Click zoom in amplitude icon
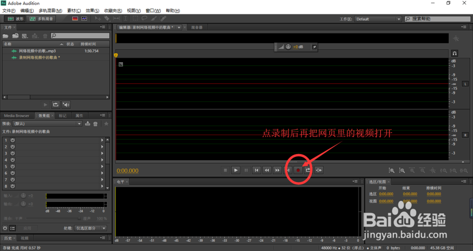Screen dimensions: 473x251 point(392,171)
